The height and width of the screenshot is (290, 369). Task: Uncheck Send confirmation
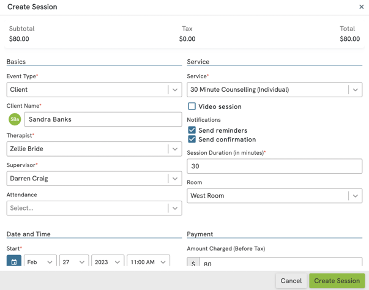pyautogui.click(x=192, y=139)
